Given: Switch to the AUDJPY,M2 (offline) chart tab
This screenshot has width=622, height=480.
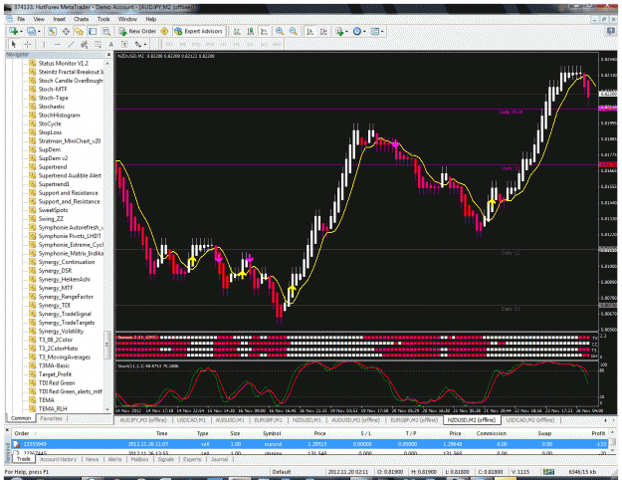Looking at the screenshot, I should pos(143,419).
